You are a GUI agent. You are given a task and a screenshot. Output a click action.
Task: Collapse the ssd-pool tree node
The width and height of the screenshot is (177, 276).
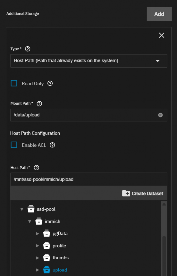coord(22,209)
